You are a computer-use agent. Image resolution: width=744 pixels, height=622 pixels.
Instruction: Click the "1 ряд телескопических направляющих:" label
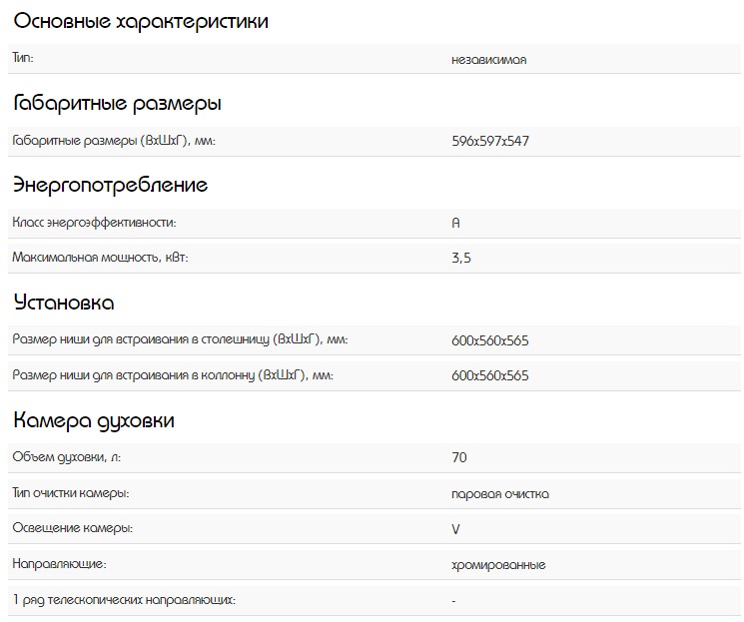(x=124, y=600)
